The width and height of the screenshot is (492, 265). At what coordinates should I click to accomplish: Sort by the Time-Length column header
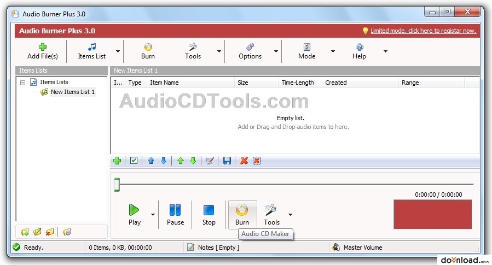(300, 83)
